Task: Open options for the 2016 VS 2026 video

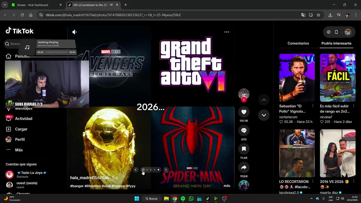Action: (x=353, y=181)
